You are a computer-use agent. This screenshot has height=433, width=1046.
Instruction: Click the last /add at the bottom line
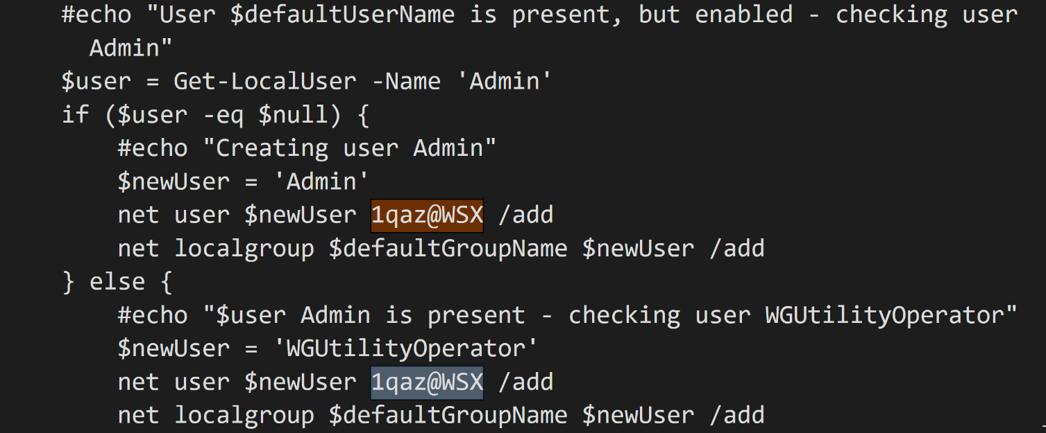coord(736,416)
